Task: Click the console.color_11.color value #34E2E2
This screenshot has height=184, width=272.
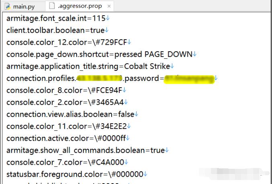Action: (x=111, y=126)
